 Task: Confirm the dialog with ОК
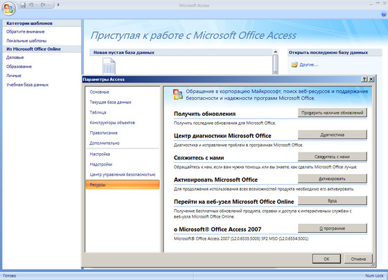(x=326, y=259)
